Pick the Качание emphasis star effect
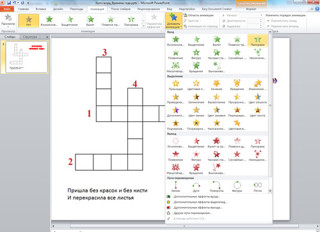The height and width of the screenshot is (232, 320). click(216, 85)
